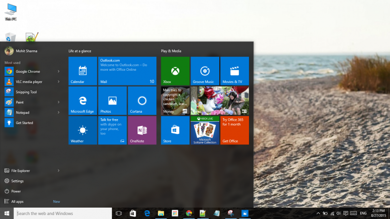The image size is (390, 219).
Task: Expand the Paint jump list arrow
Action: click(59, 102)
